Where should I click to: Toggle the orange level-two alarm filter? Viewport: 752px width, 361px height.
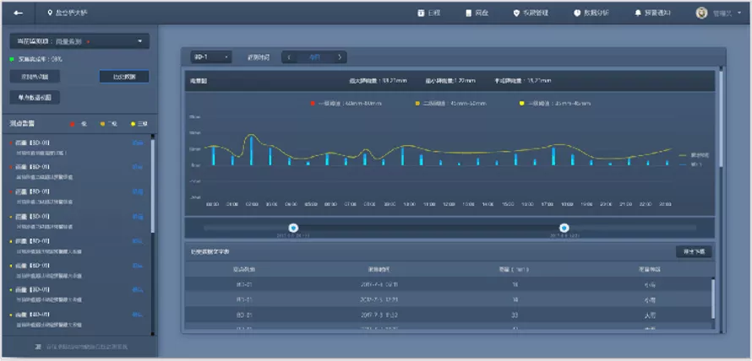pyautogui.click(x=102, y=124)
